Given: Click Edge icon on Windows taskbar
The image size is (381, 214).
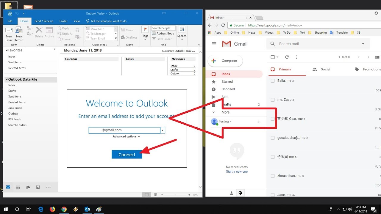Looking at the screenshot, I should [41, 209].
